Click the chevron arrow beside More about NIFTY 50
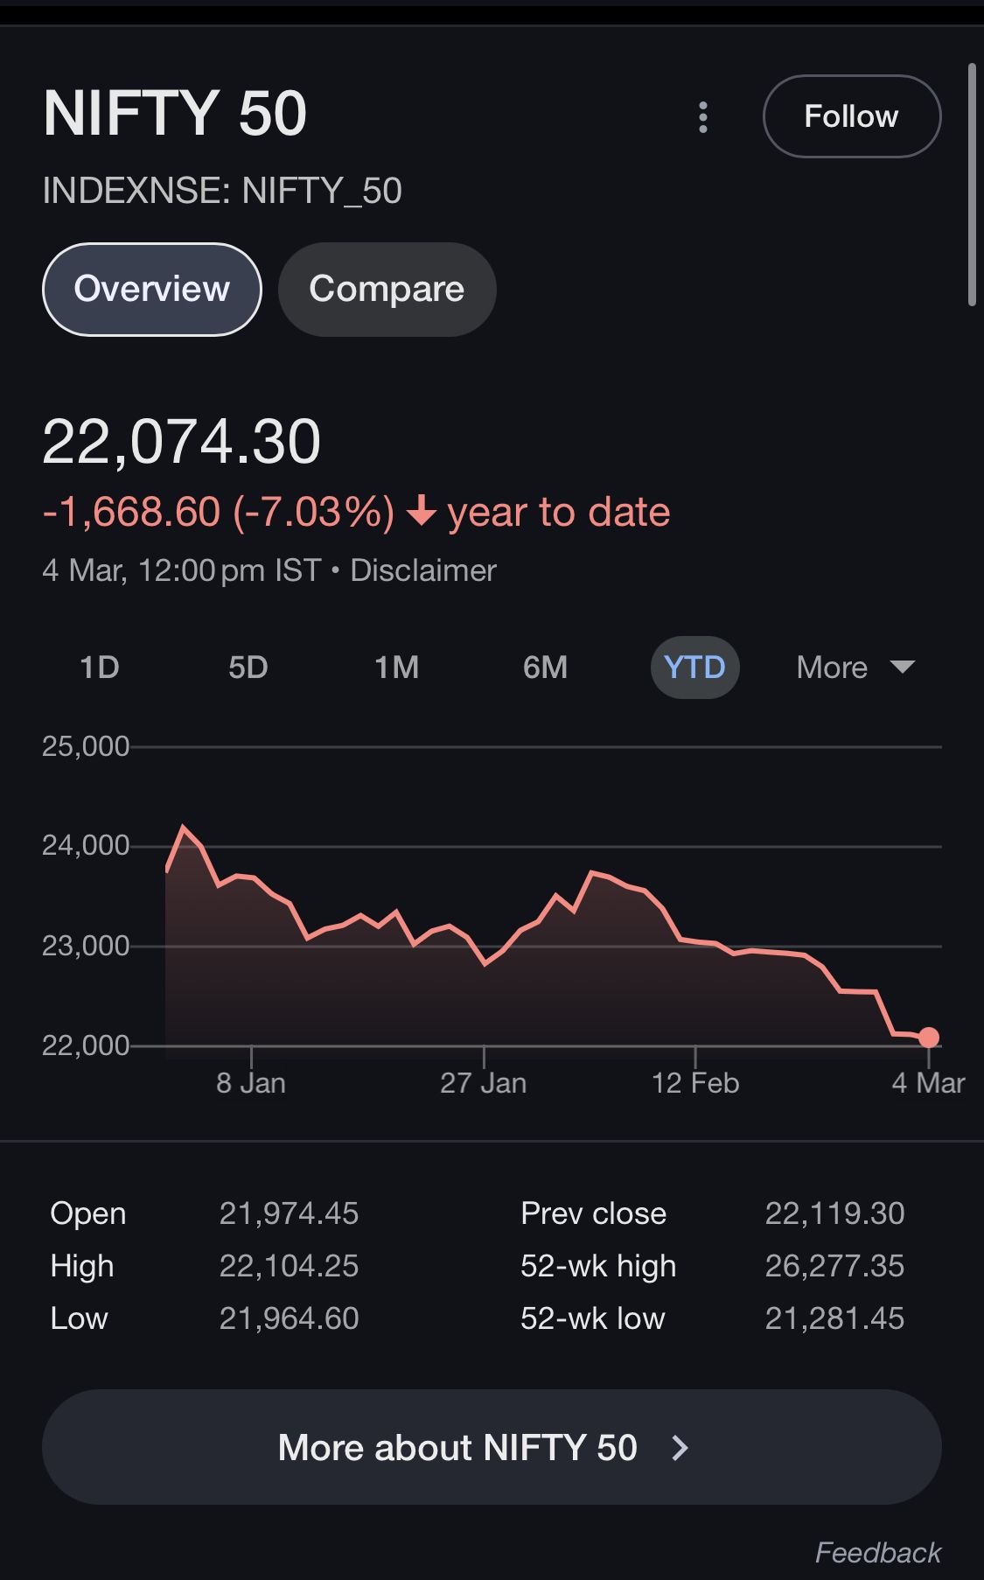 (680, 1448)
